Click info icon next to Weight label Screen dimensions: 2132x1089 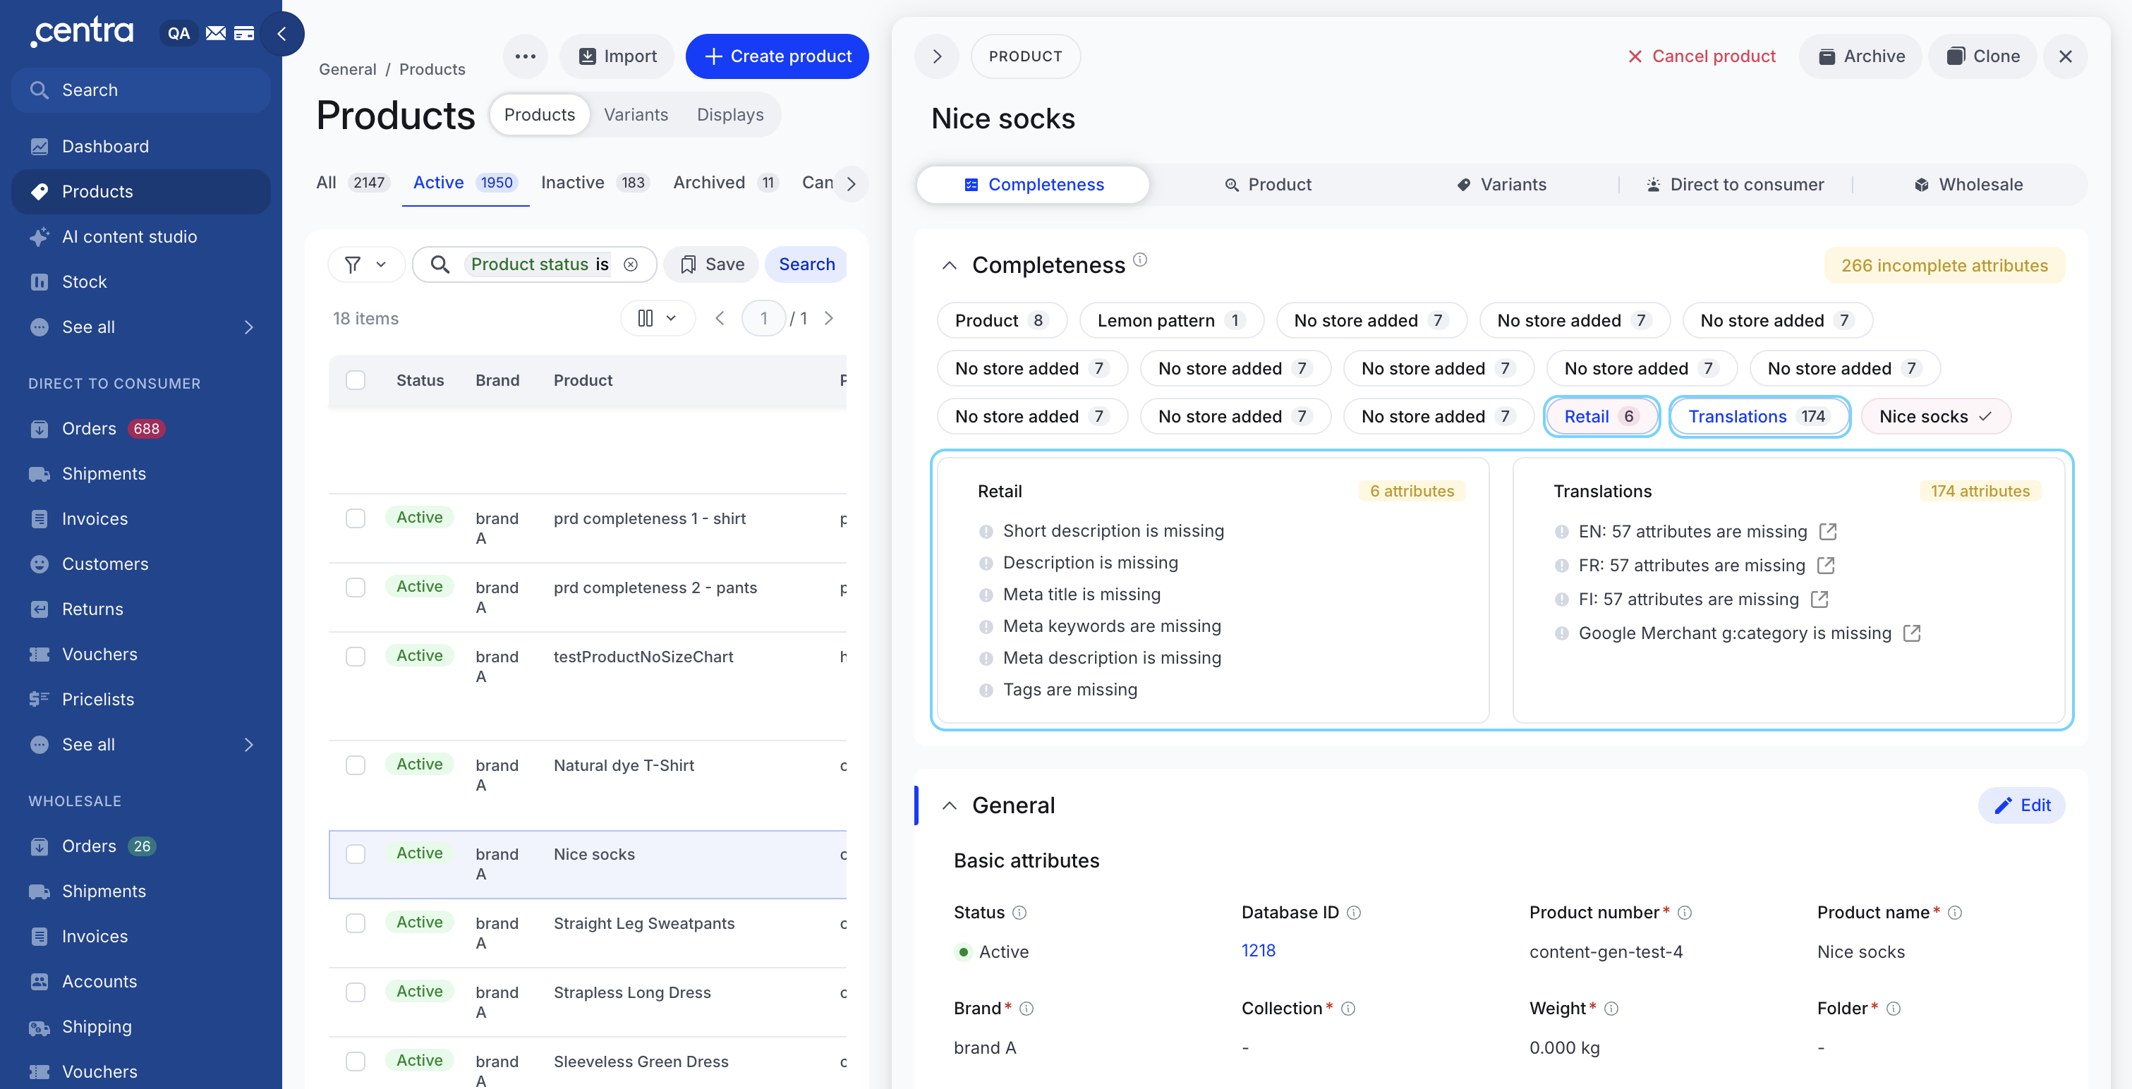click(x=1611, y=1009)
